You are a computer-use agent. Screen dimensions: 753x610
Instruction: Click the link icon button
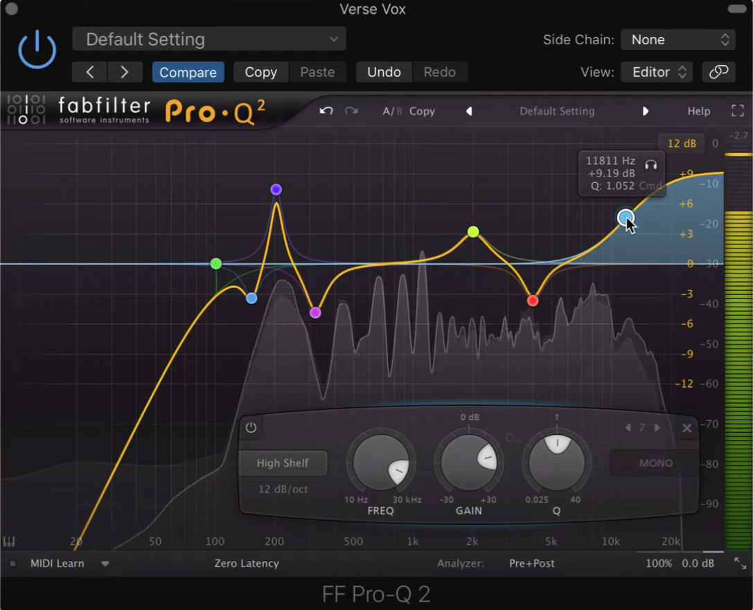click(718, 72)
